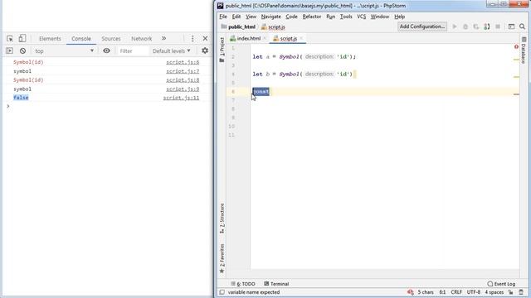Open the Default levels dropdown
Image resolution: width=531 pixels, height=298 pixels.
(172, 51)
